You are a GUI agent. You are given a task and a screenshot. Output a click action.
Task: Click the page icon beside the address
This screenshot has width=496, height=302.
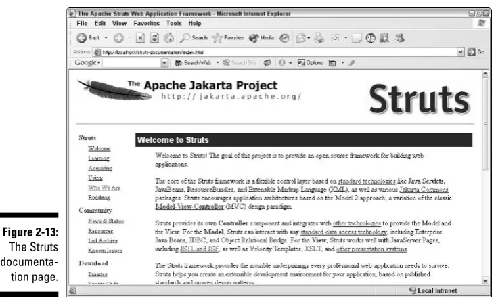[97, 52]
